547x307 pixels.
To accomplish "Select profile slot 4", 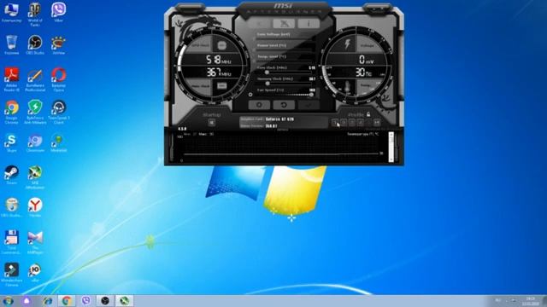I will 360,122.
